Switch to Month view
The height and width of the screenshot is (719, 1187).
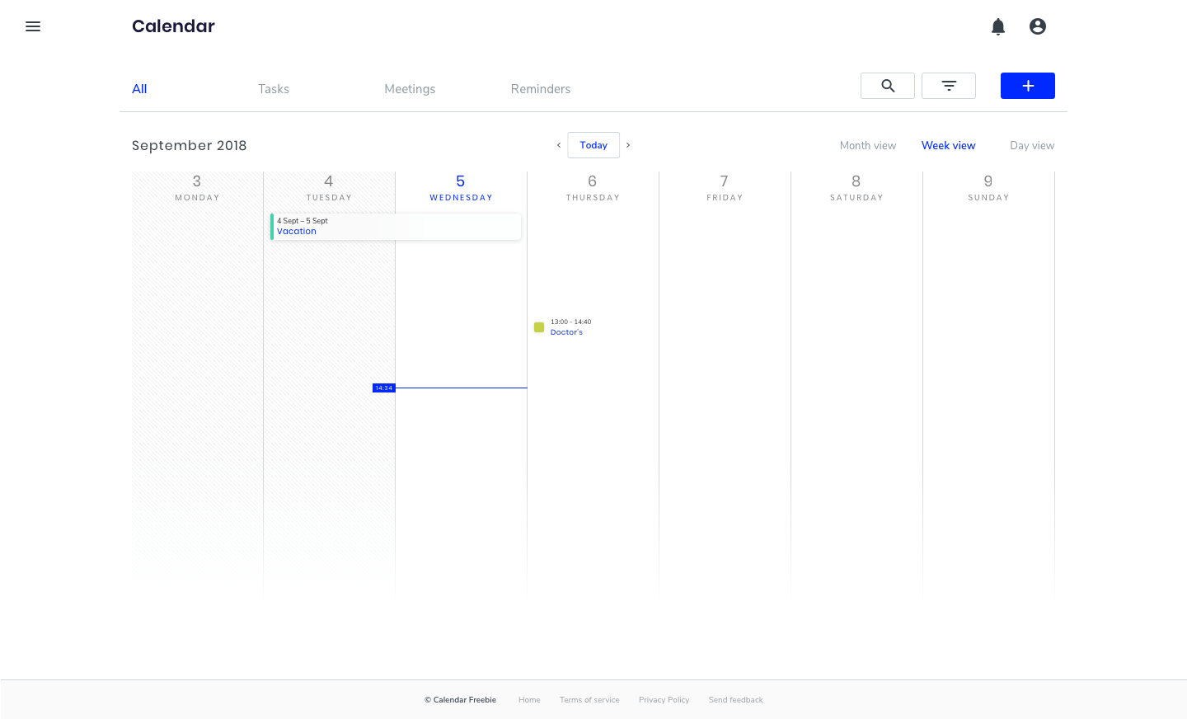868,145
